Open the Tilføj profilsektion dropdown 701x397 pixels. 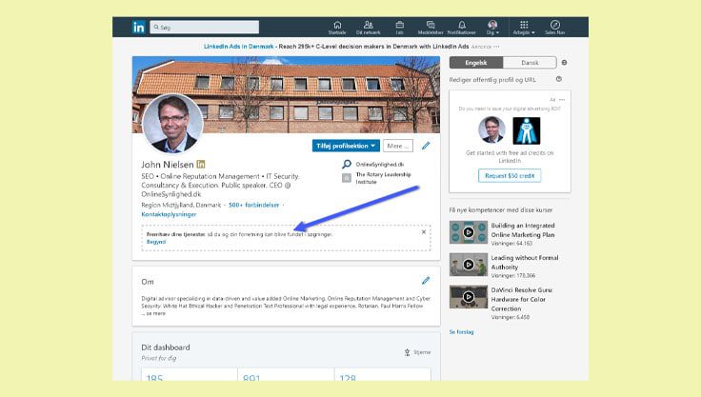point(346,146)
